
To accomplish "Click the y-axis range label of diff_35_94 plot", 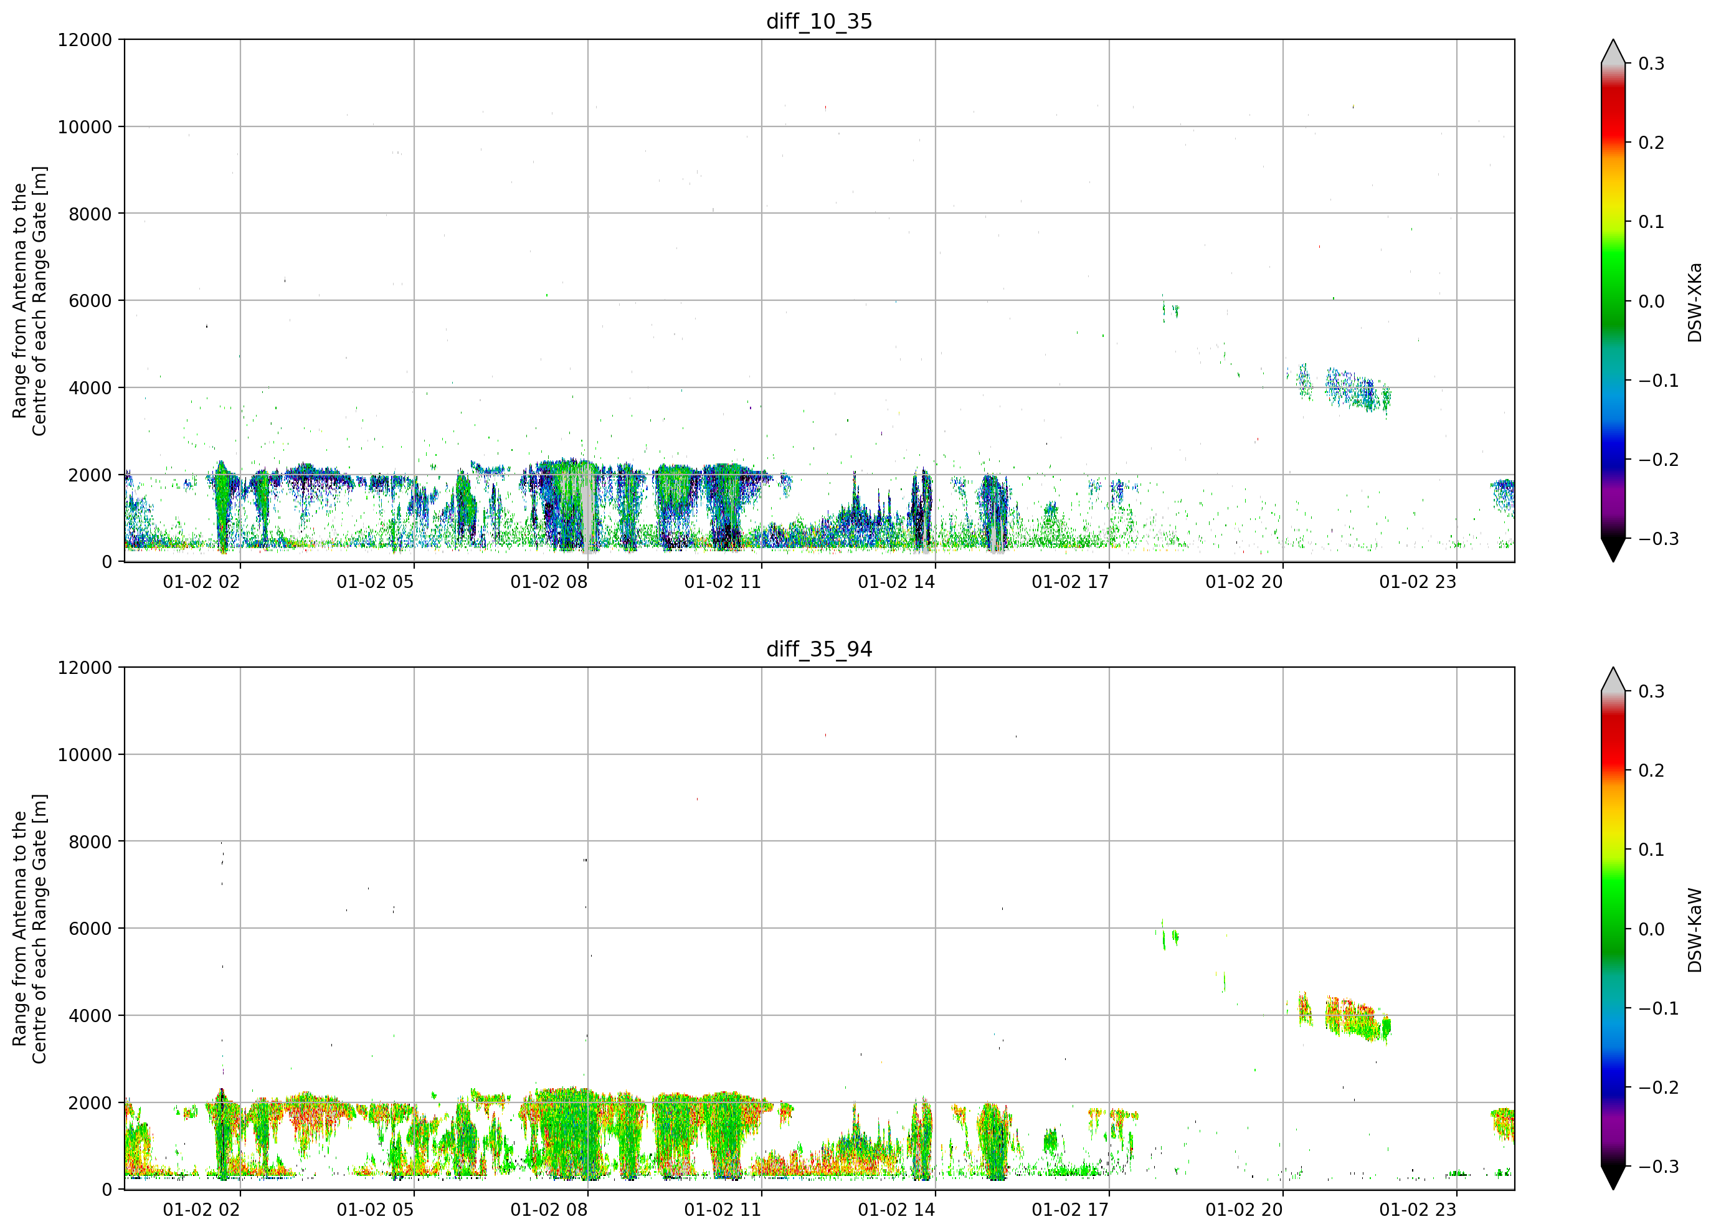I will [x=29, y=929].
